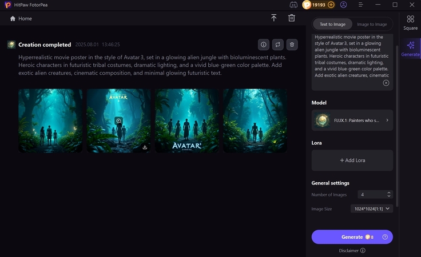Screen dimensions: 421x257
Task: Open the FLUX.1 model selector
Action: tap(352, 121)
